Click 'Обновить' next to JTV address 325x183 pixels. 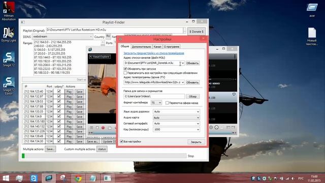point(192,82)
